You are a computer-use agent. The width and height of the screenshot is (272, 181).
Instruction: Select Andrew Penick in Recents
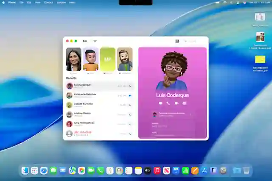tap(100, 114)
